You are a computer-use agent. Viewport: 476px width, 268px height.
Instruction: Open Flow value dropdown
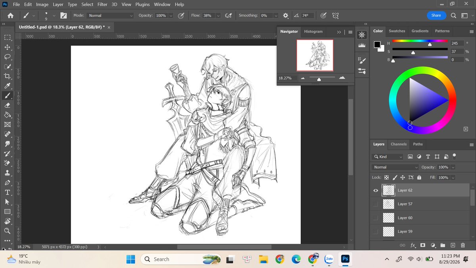point(218,15)
